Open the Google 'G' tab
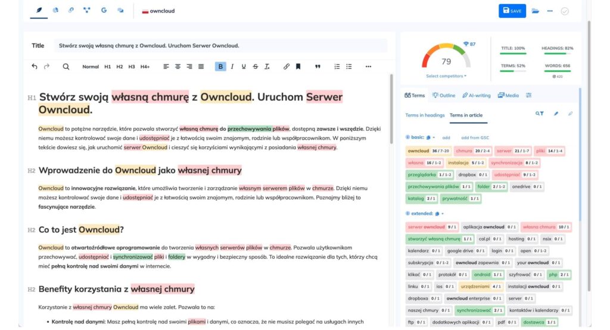The height and width of the screenshot is (330, 610). (104, 11)
